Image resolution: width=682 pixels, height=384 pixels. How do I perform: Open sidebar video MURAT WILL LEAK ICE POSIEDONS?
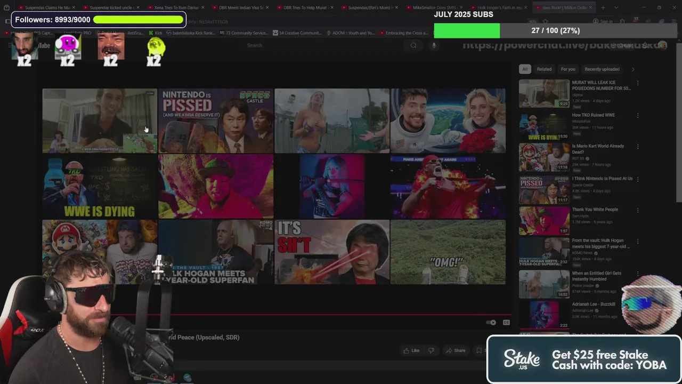tap(602, 85)
